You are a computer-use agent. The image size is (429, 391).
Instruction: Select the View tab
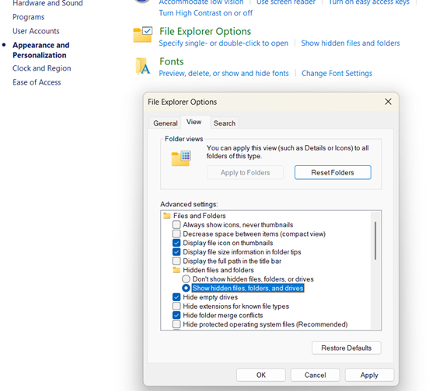[x=194, y=122]
